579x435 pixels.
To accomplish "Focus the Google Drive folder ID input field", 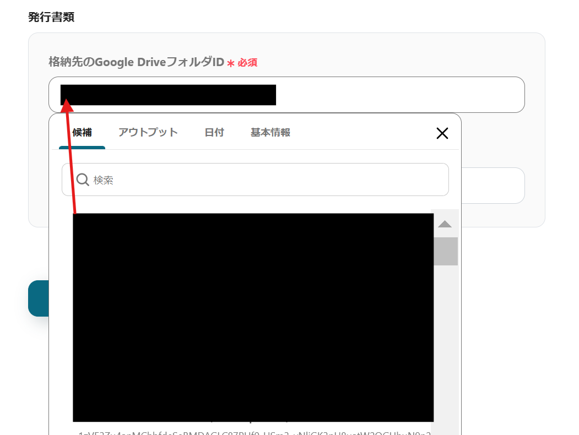I will click(x=286, y=95).
